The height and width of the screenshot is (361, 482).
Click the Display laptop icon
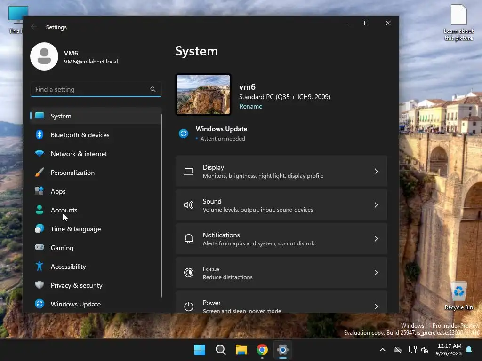coord(189,171)
